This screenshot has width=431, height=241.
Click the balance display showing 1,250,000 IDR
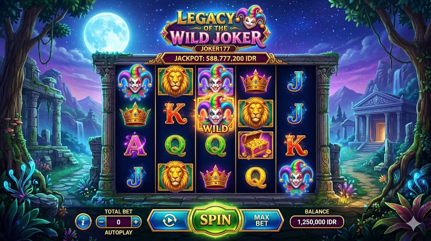(317, 222)
